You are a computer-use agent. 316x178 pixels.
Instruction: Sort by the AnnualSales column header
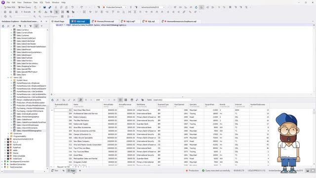coord(110,105)
